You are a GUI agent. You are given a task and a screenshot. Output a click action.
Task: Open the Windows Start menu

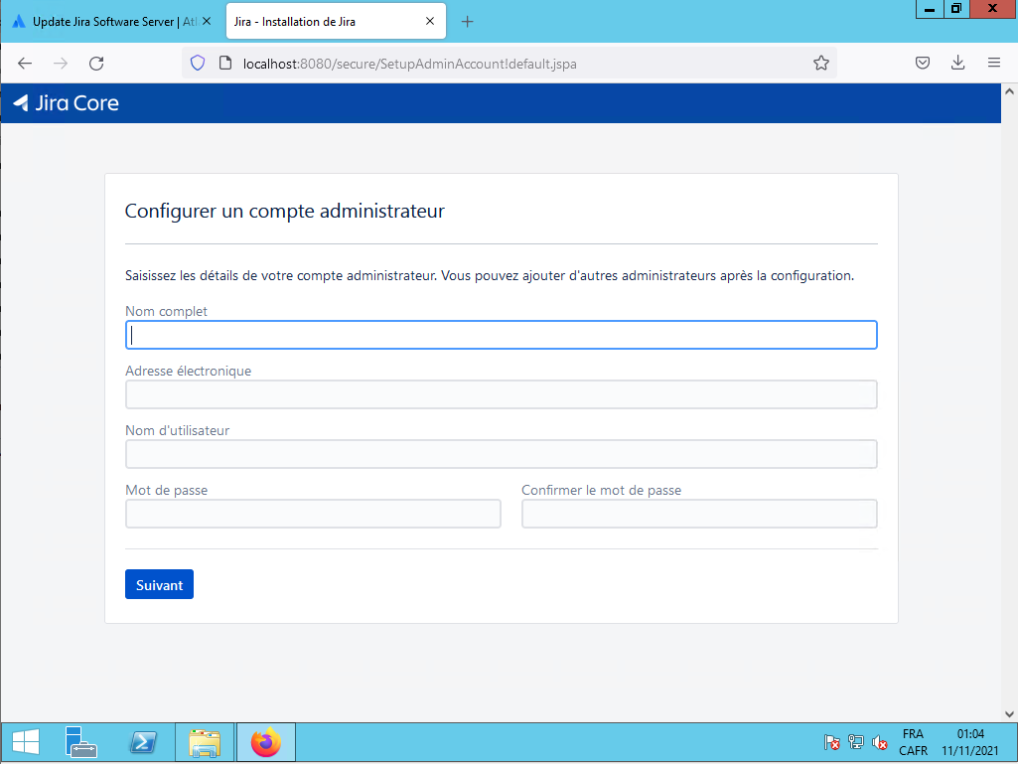[25, 742]
